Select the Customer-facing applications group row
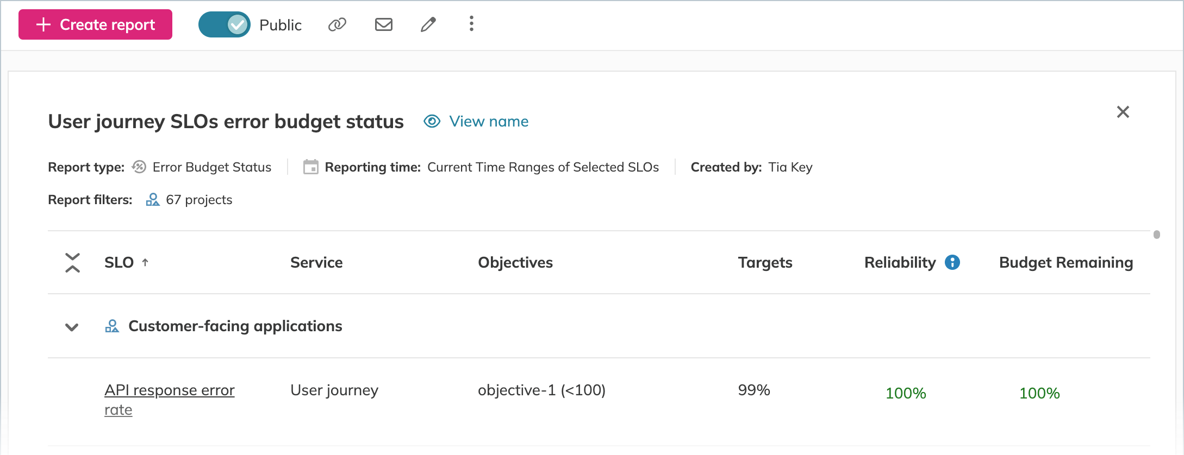This screenshot has width=1184, height=455. (x=599, y=326)
